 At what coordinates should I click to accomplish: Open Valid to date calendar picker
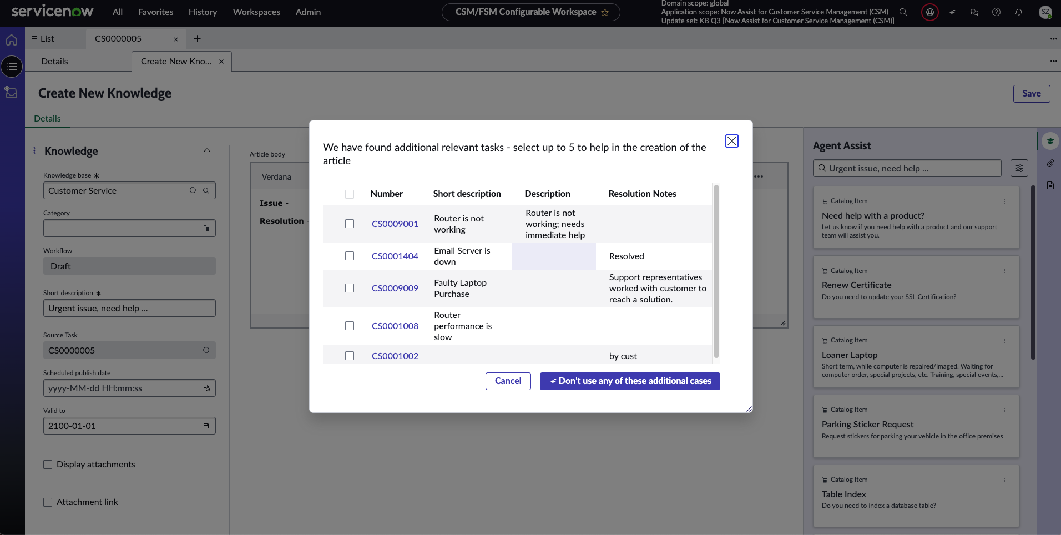pyautogui.click(x=206, y=426)
